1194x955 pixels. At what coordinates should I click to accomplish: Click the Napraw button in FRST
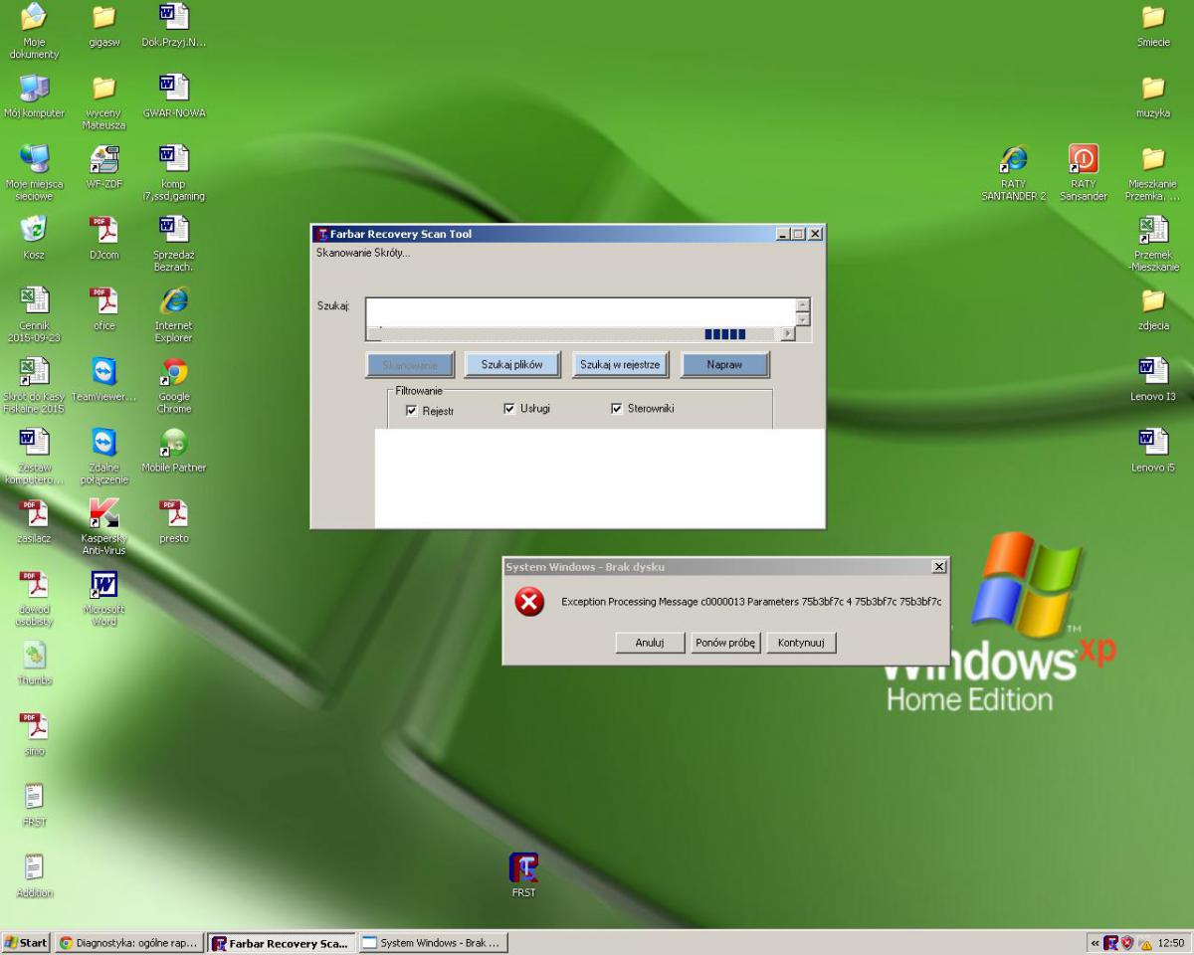[724, 365]
